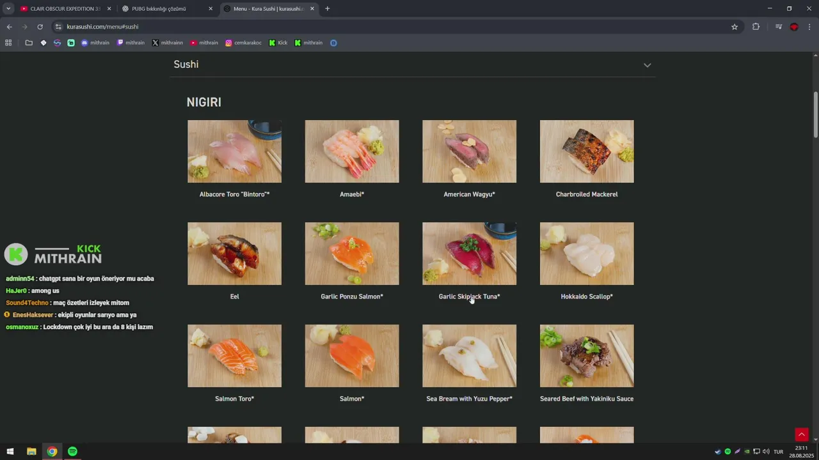Open the bookmarks folder icon
The height and width of the screenshot is (460, 819).
[x=29, y=43]
